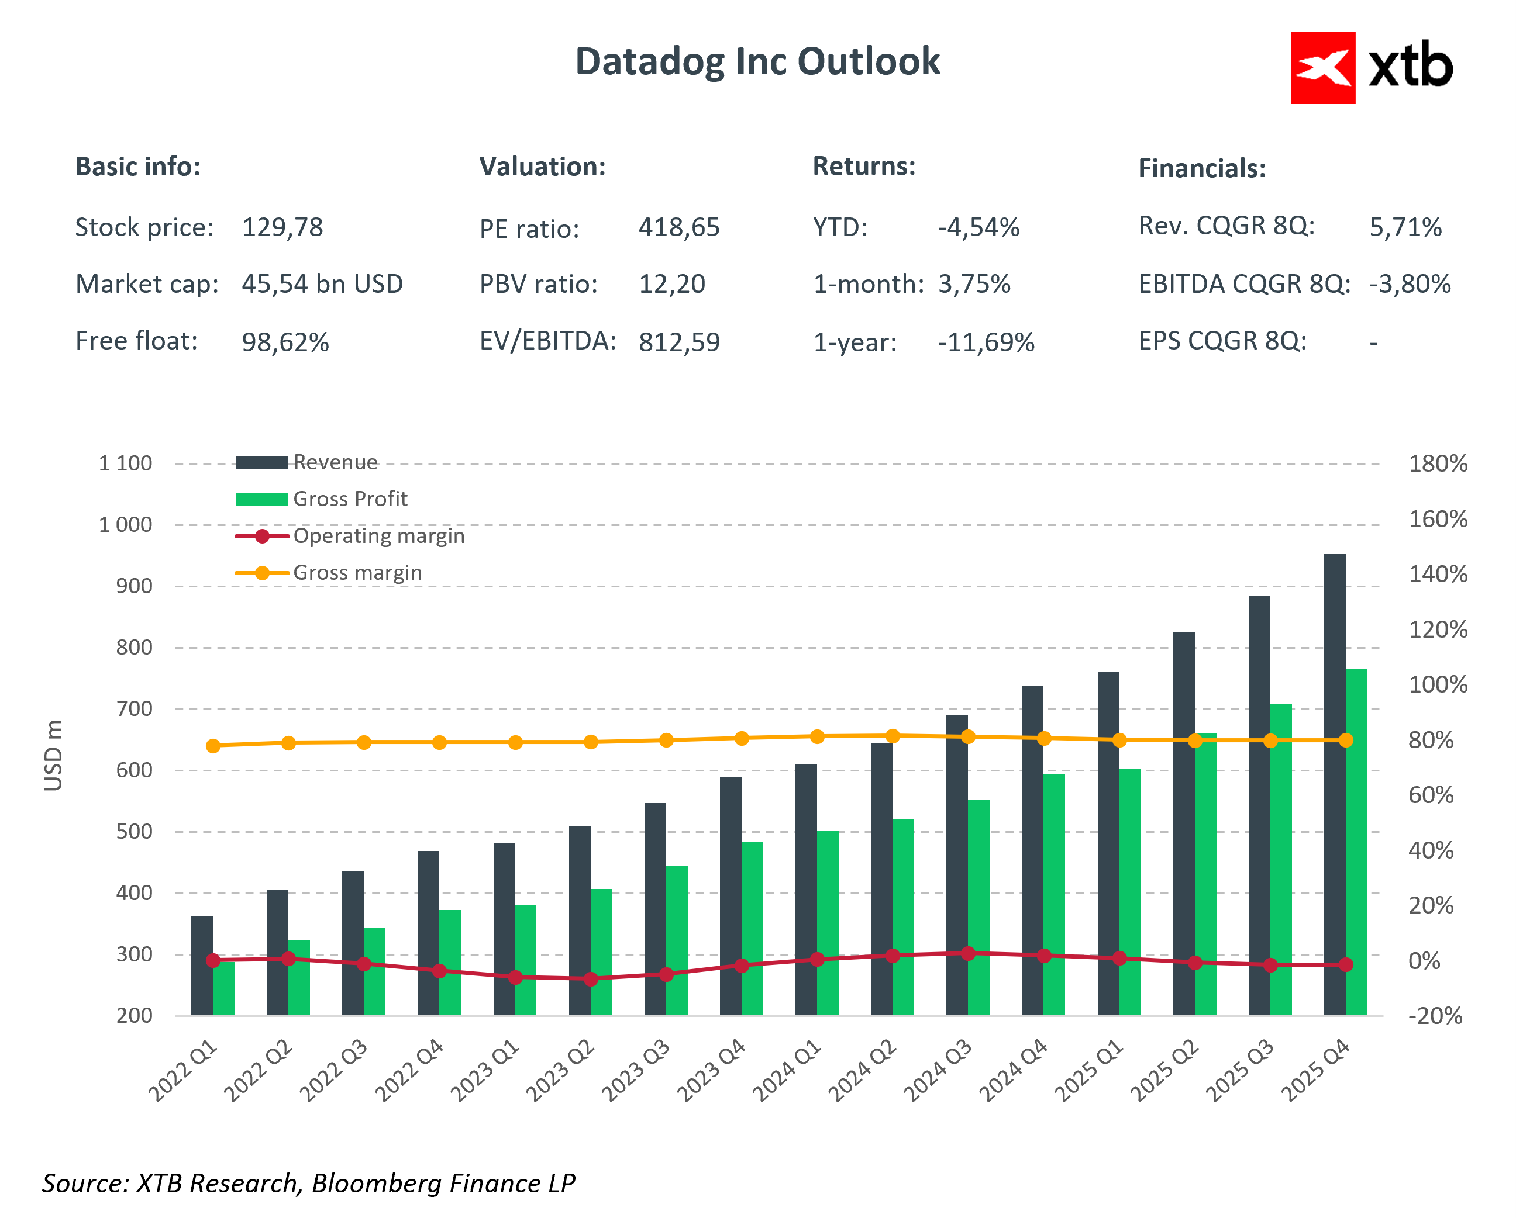Click the Revenue legend dark swatch

click(x=261, y=462)
